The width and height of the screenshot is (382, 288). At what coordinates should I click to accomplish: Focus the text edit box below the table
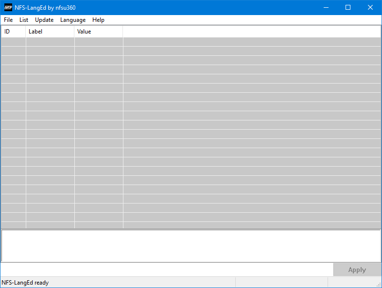[x=191, y=246]
